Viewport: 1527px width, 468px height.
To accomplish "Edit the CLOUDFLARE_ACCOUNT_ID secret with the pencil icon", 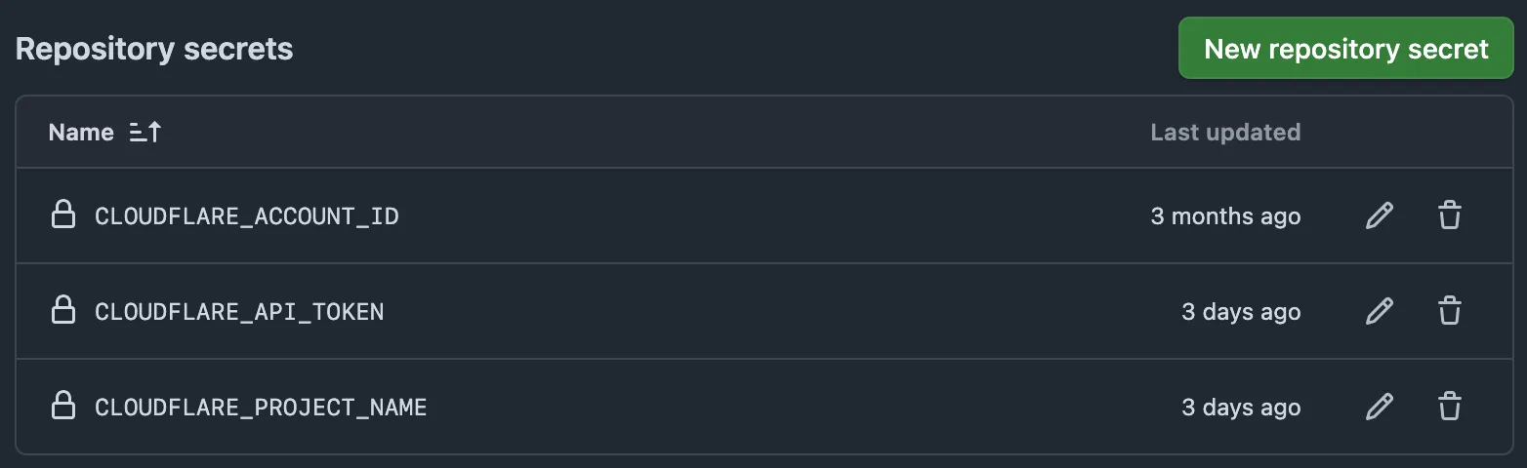I will coord(1379,215).
